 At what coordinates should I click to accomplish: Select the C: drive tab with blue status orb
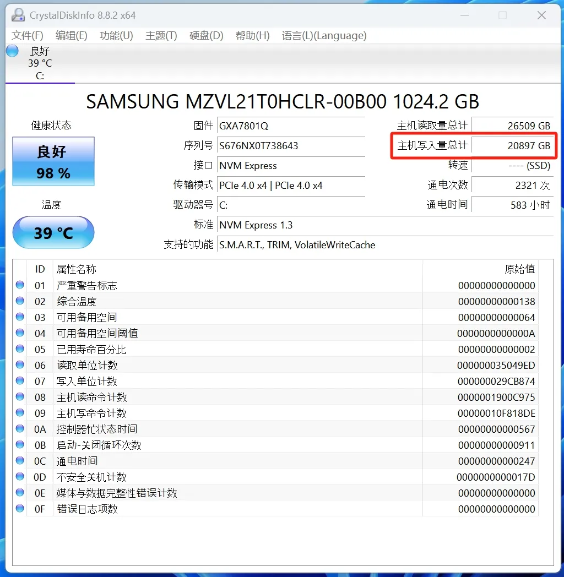tap(40, 63)
